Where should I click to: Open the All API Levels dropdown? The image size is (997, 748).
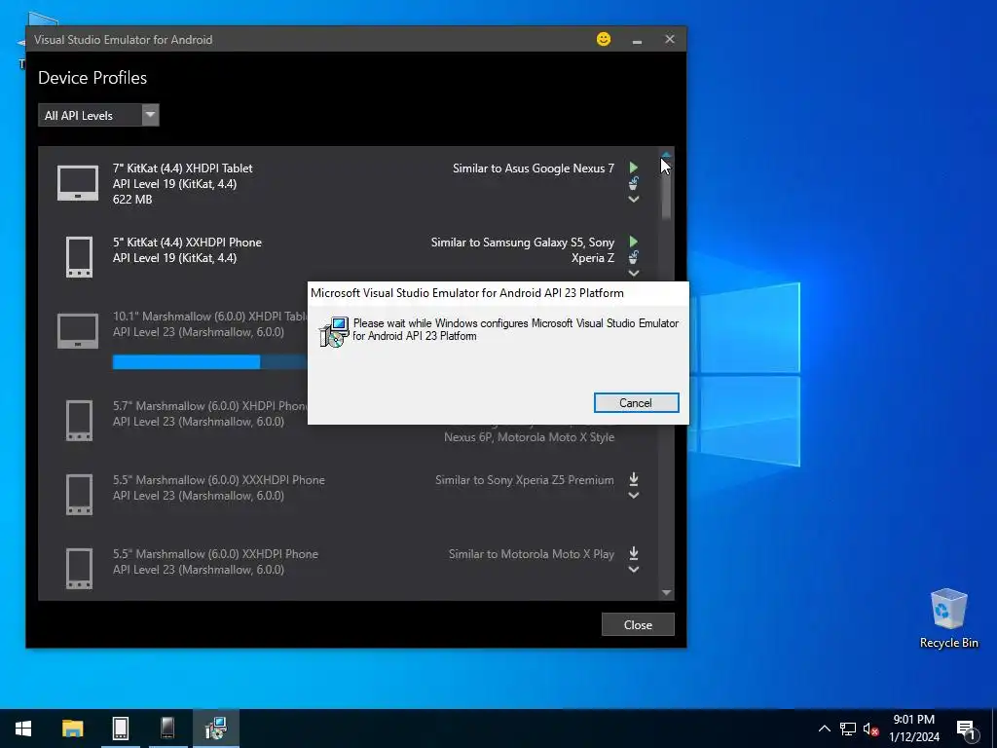[x=98, y=115]
